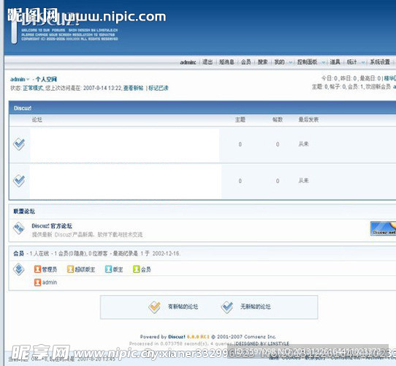Expand the admin dropdown arrow beside 个人空间
The height and width of the screenshot is (366, 396).
click(28, 80)
